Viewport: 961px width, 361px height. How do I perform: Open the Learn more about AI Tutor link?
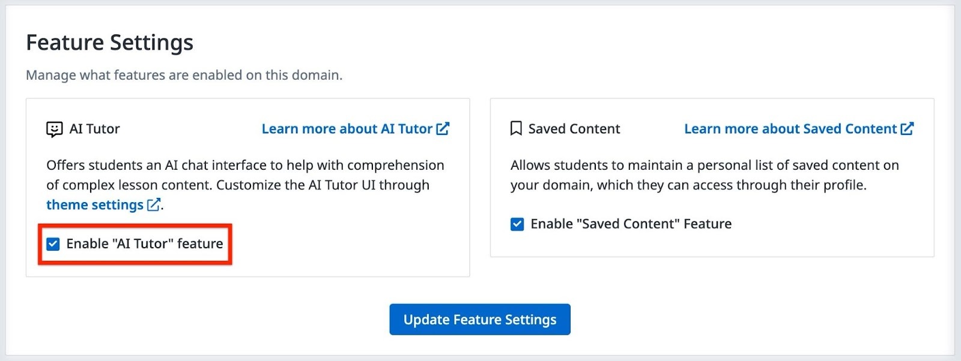coord(347,129)
